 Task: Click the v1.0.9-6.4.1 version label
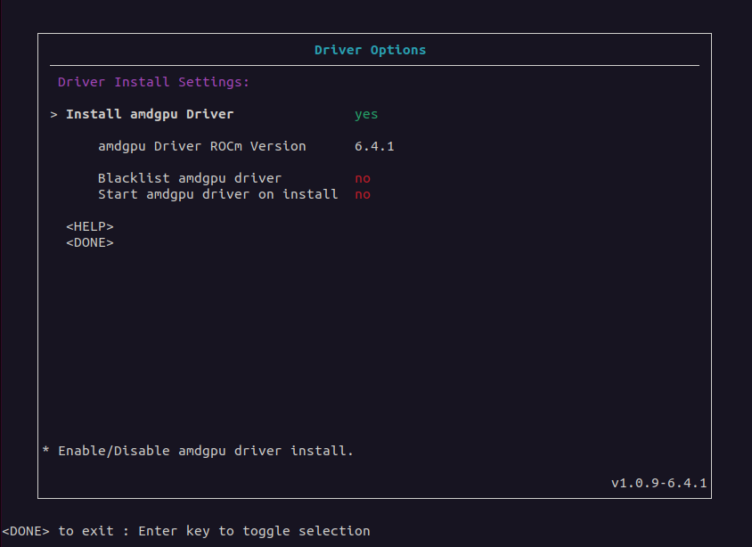click(659, 483)
